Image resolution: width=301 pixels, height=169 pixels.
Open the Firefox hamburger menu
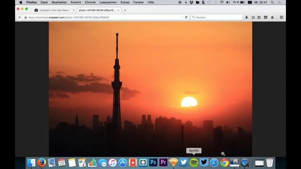click(281, 17)
